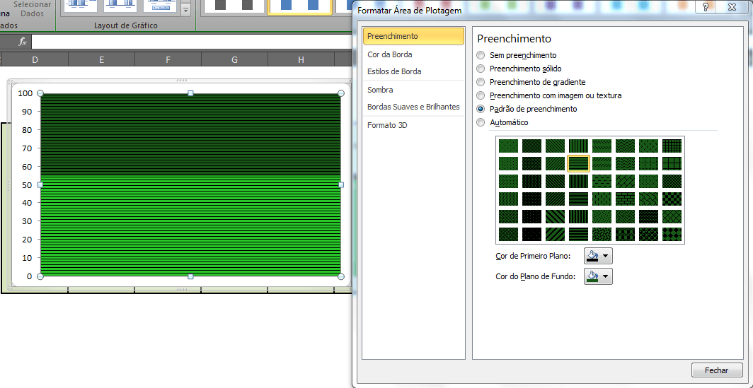Viewport: 753px width, 388px height.
Task: Select 'Automático' fill radio button
Action: click(x=481, y=122)
